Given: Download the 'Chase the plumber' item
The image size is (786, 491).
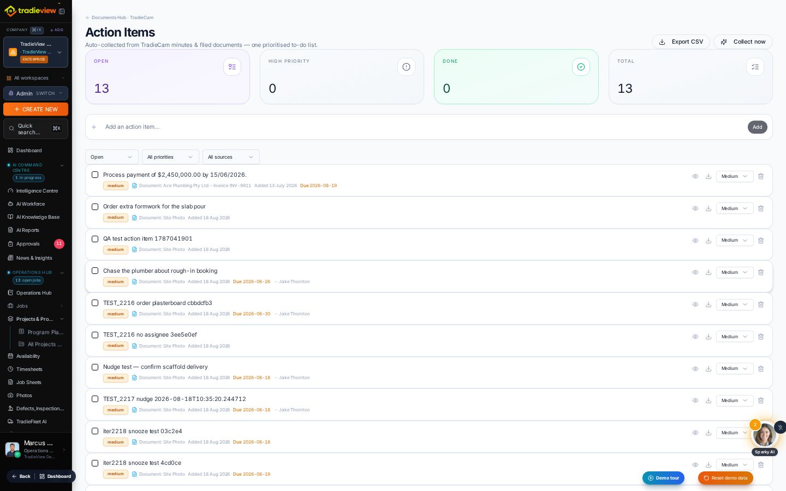Looking at the screenshot, I should [708, 272].
